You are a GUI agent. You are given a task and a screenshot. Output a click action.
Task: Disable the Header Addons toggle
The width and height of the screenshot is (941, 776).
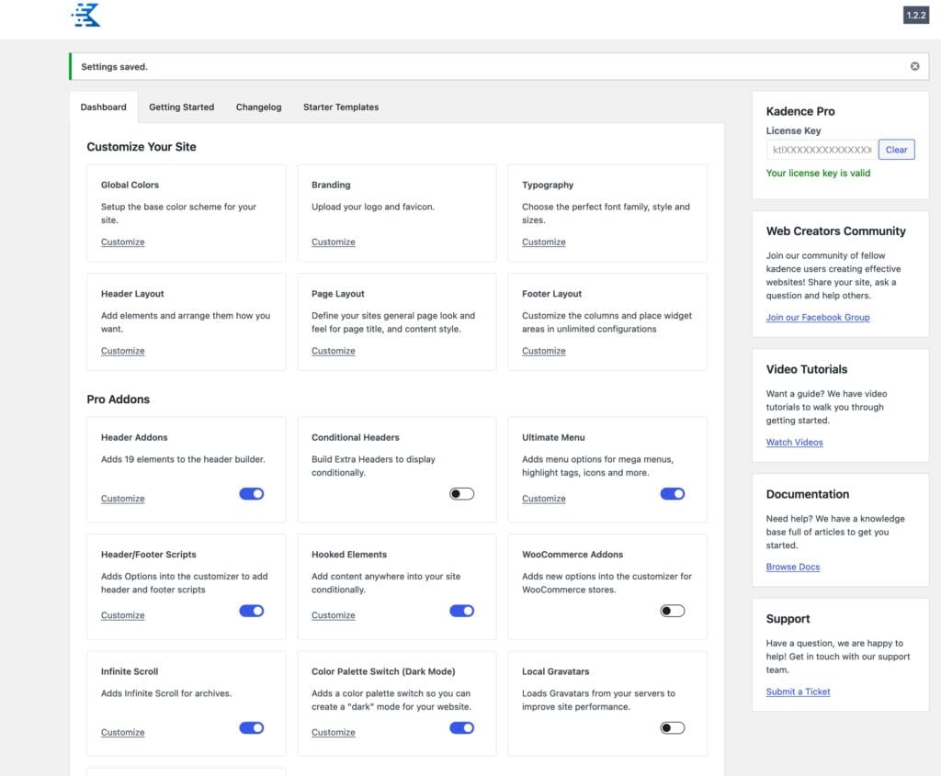click(x=252, y=493)
